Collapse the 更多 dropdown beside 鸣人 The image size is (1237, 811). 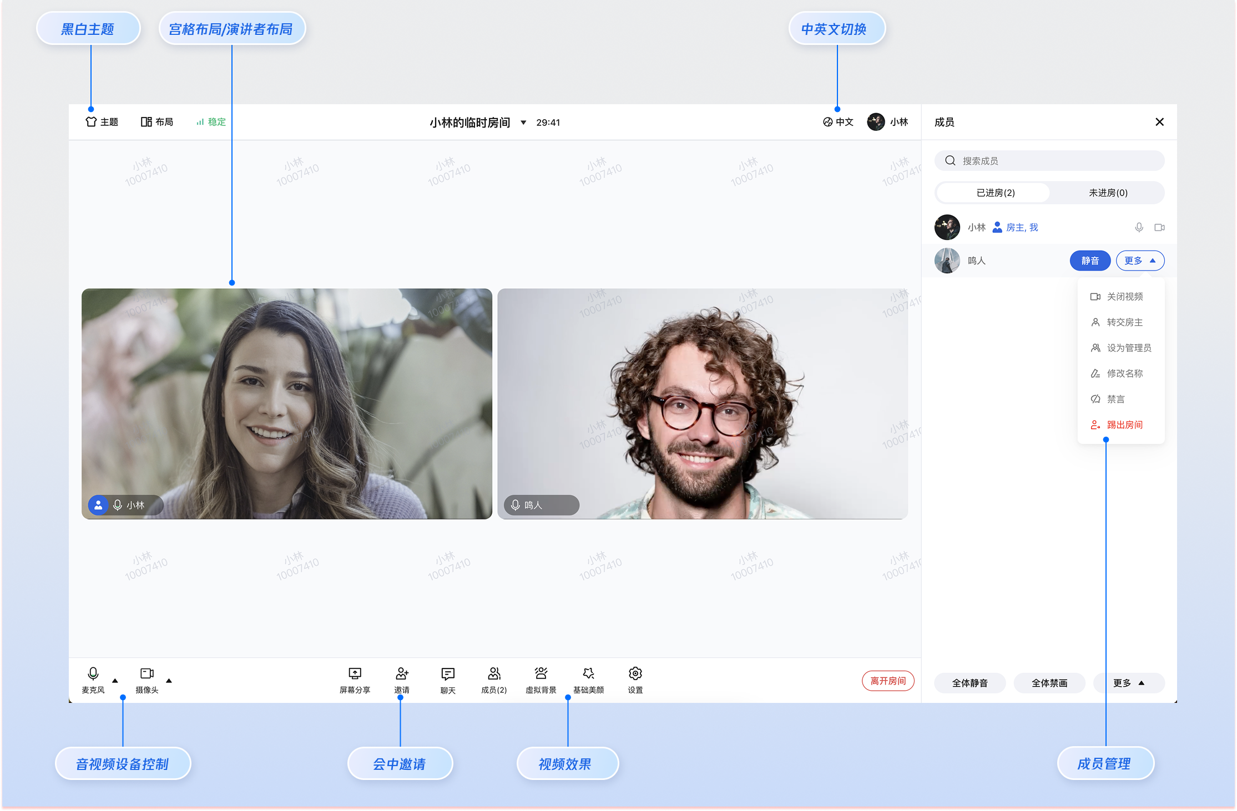[1140, 261]
